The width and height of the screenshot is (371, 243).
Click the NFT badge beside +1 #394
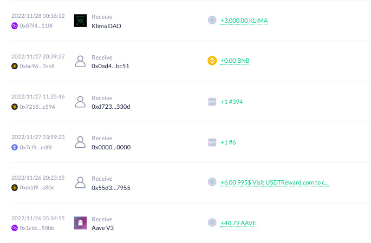(x=212, y=102)
